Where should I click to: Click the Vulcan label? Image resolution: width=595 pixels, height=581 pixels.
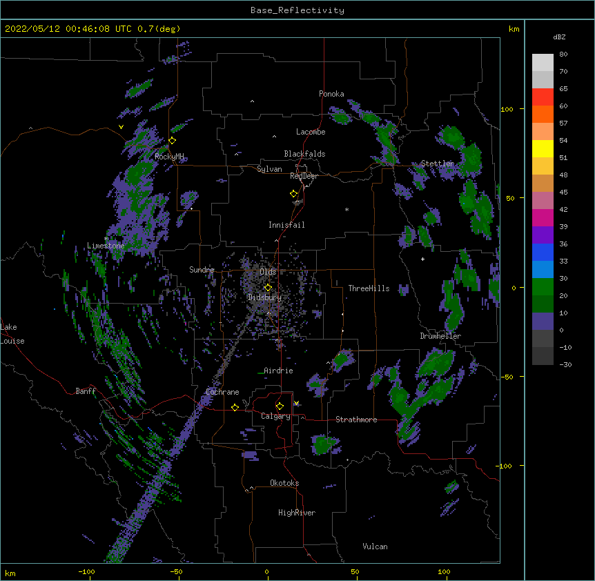pyautogui.click(x=375, y=546)
